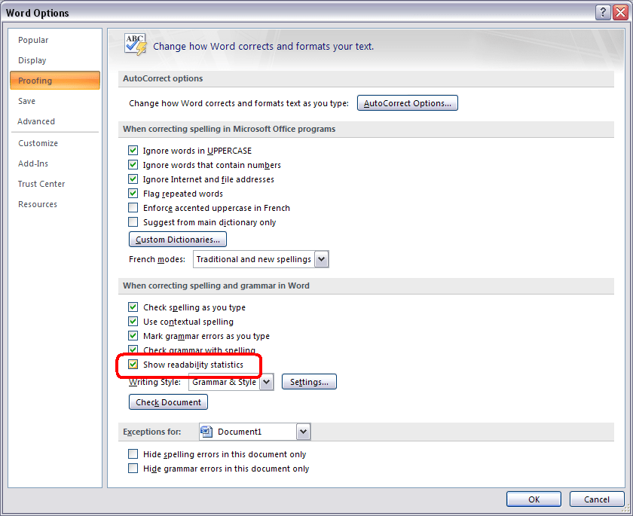Toggle Ignore words in UPPERCASE
This screenshot has height=516, width=633.
coord(133,151)
